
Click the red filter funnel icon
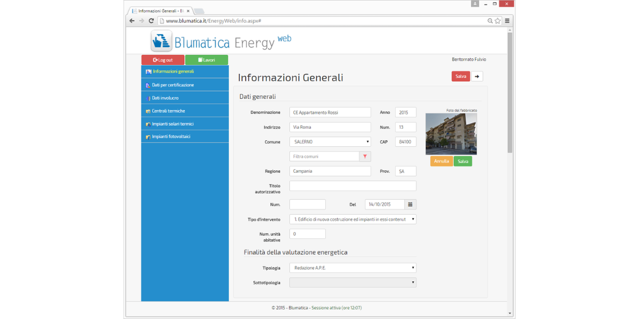pos(365,156)
